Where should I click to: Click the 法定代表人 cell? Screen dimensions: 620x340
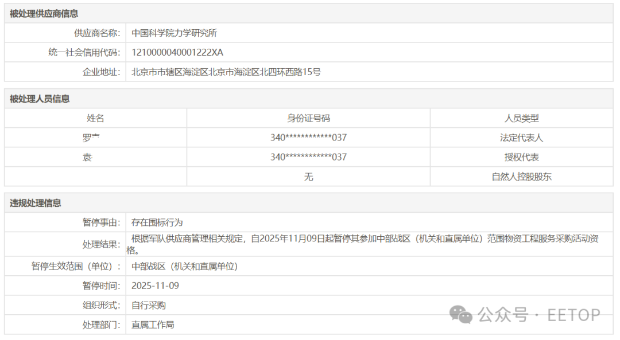tap(521, 138)
